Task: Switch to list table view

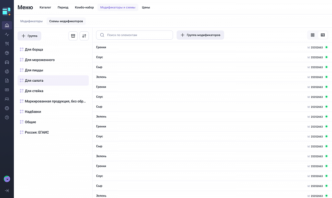Action: [x=323, y=35]
